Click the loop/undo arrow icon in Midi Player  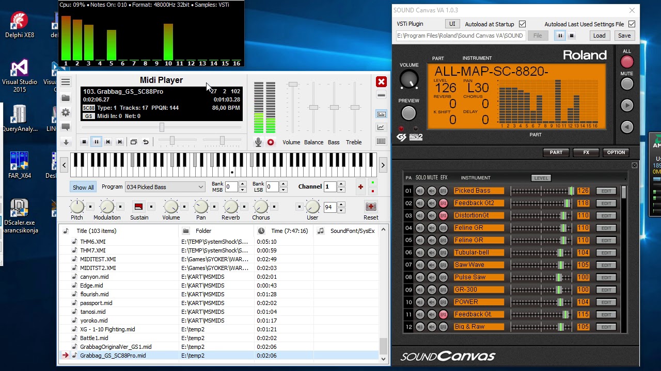click(146, 142)
